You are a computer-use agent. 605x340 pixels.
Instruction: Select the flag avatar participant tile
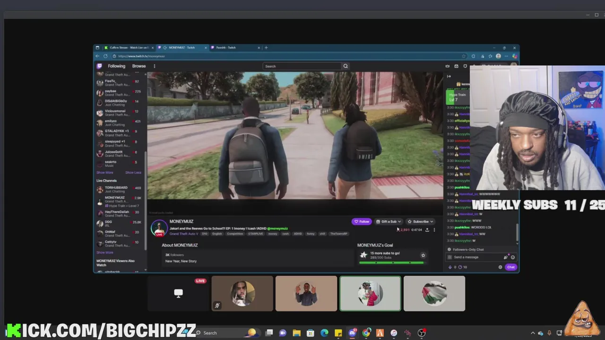[434, 293]
